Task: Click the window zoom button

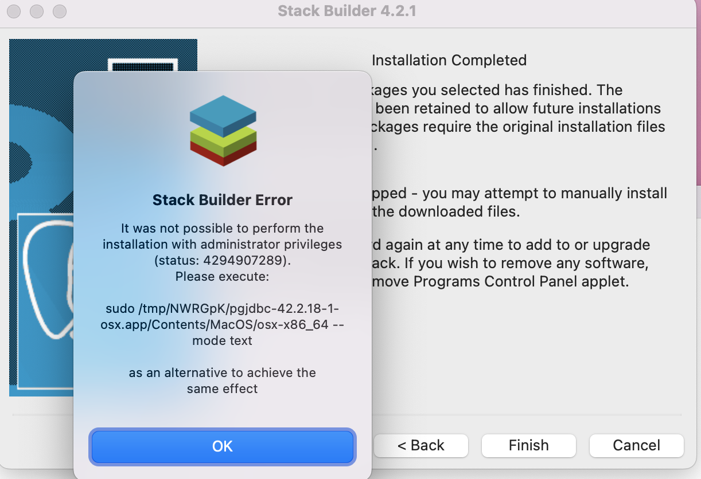Action: (59, 11)
